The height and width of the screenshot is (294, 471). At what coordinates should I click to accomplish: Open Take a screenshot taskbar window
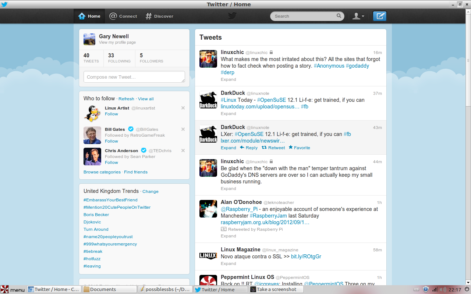276,290
